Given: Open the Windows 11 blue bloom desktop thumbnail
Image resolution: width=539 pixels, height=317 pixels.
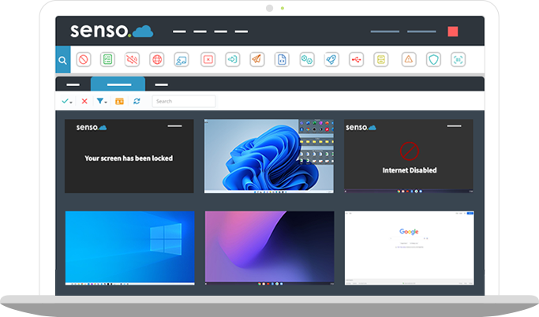Looking at the screenshot, I should 269,156.
